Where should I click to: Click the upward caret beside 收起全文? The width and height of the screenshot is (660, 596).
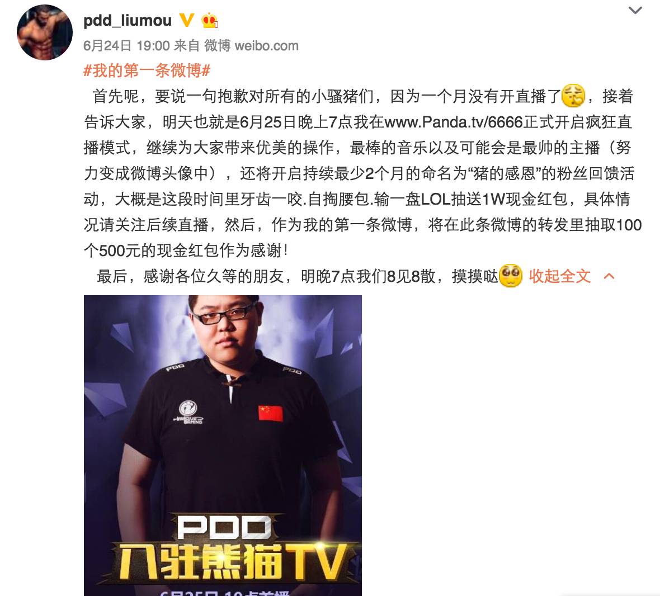609,276
